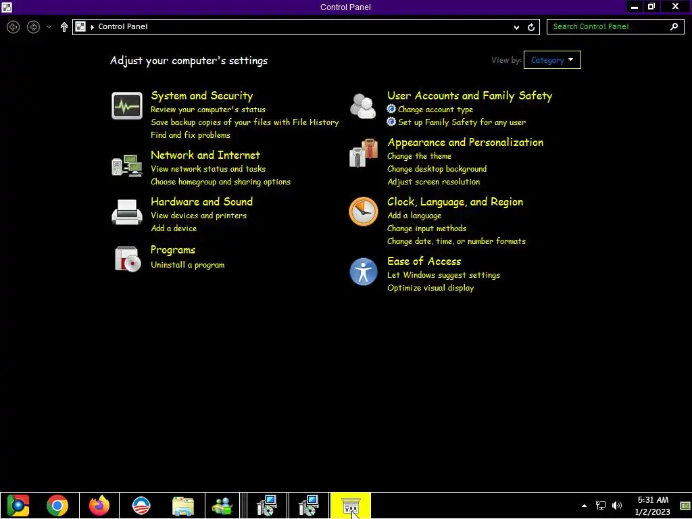Click the window system icon in title bar
Viewport: 692px width, 519px height.
pyautogui.click(x=7, y=7)
